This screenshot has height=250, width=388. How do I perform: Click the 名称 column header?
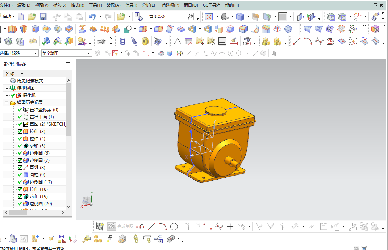(x=10, y=73)
